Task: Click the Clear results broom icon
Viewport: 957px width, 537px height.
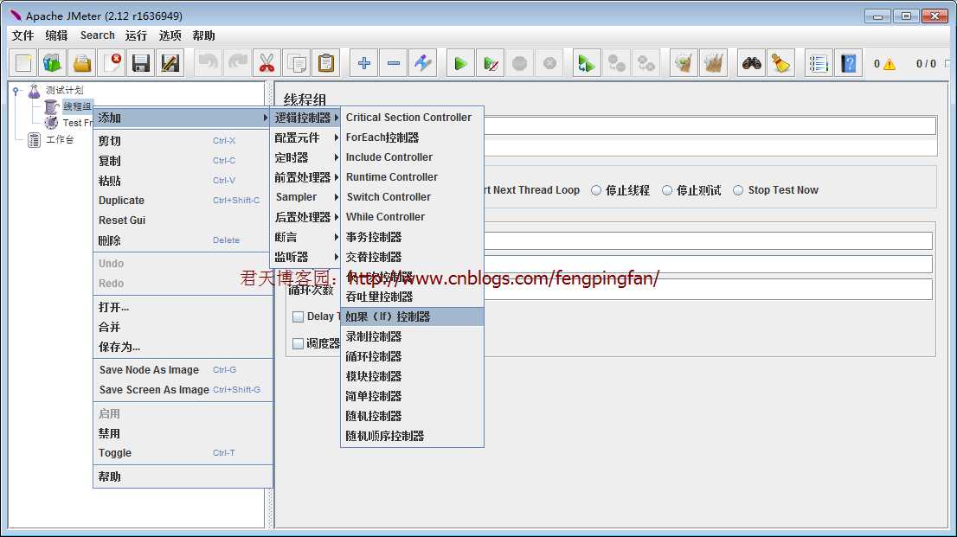Action: pyautogui.click(x=684, y=63)
